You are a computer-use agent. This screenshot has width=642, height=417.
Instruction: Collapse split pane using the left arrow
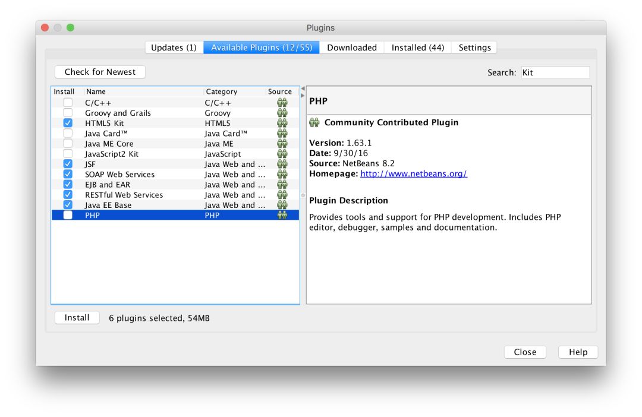pyautogui.click(x=303, y=89)
